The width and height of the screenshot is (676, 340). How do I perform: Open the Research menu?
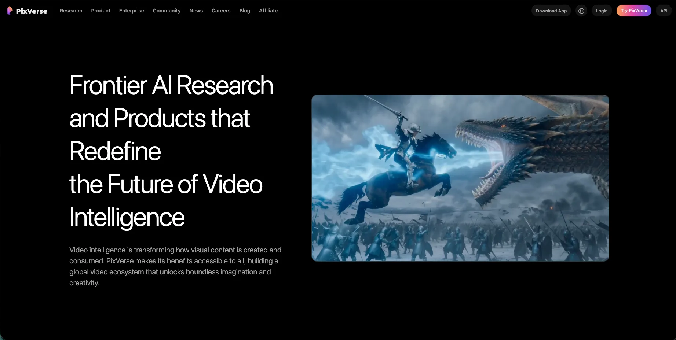[x=71, y=11]
